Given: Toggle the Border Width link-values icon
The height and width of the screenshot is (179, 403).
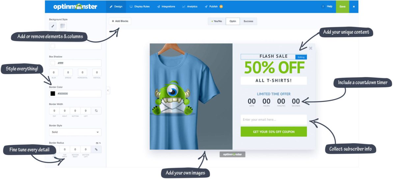Looking at the screenshot, I should pos(96,111).
